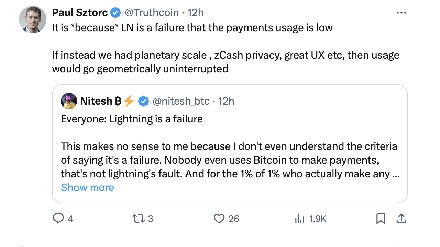Visit the @nitesh_btc handle link

[x=181, y=101]
